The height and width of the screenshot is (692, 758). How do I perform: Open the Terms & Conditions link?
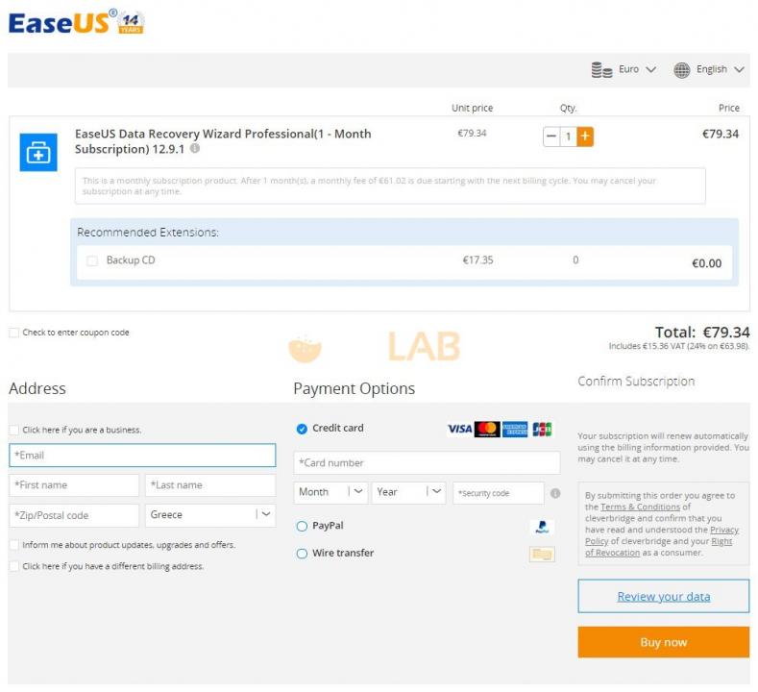coord(640,507)
